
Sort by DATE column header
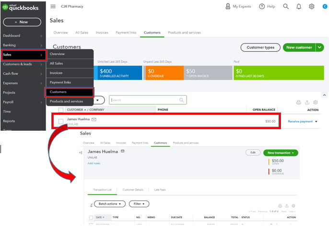100,217
